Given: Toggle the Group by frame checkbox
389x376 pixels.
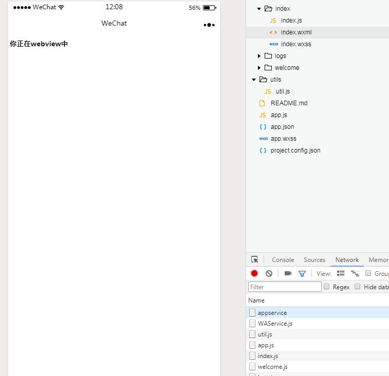Looking at the screenshot, I should click(368, 273).
